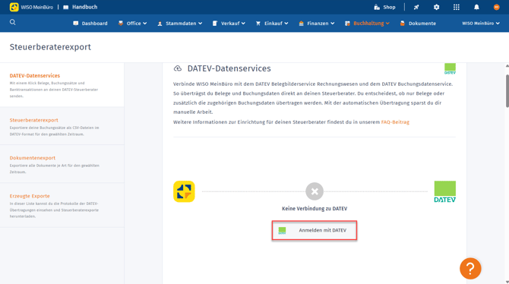Click the orange user avatar icon

tap(496, 7)
